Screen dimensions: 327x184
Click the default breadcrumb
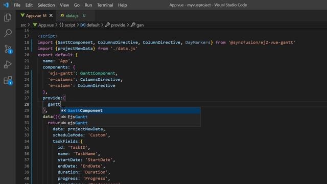point(90,25)
